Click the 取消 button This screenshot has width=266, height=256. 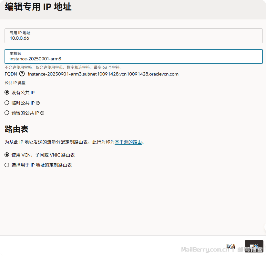(230, 246)
